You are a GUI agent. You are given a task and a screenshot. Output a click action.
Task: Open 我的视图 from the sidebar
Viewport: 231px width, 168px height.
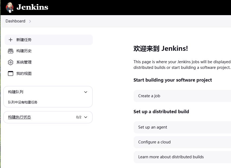coord(24,73)
